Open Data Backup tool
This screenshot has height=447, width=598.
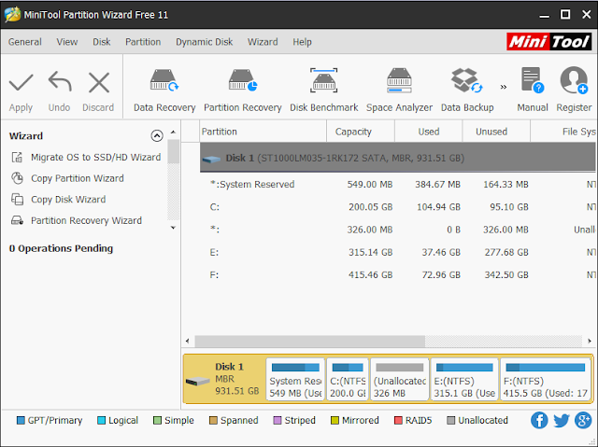(x=467, y=91)
